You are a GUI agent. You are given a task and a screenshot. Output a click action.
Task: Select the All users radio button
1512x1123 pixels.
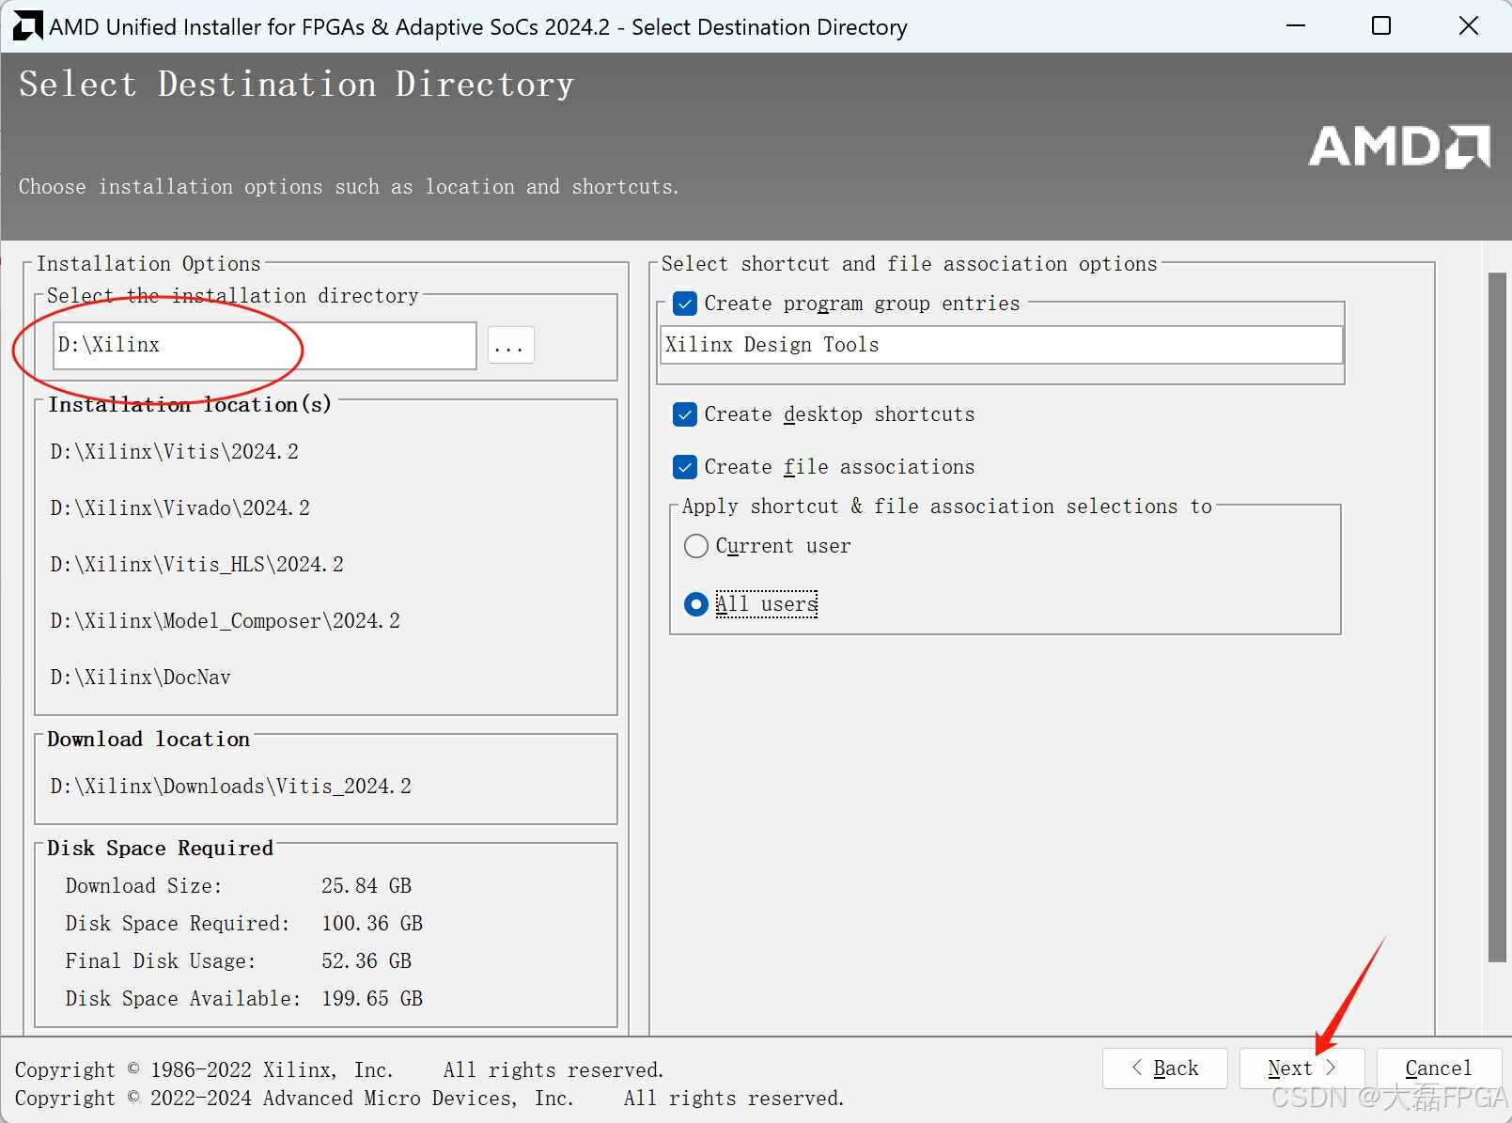coord(696,604)
